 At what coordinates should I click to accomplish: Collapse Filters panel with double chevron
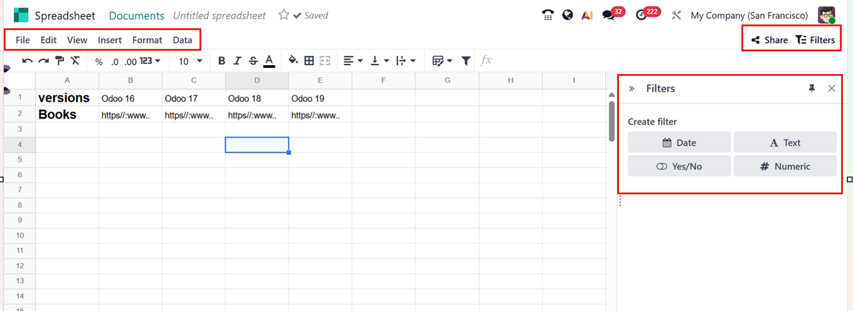point(632,88)
